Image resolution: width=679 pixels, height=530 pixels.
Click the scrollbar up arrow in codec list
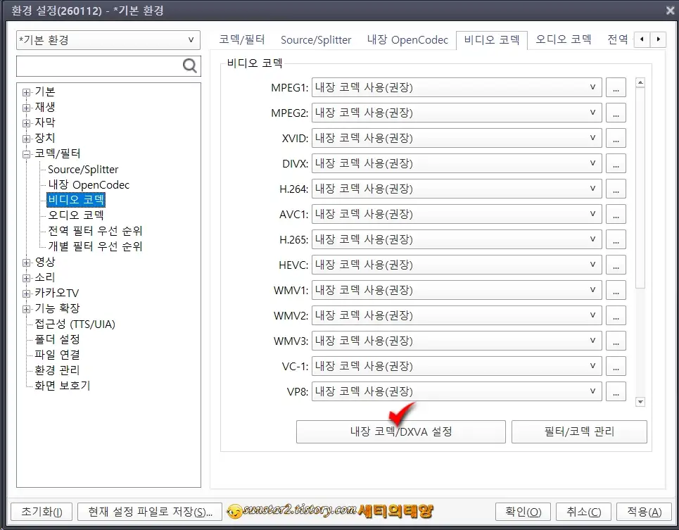pyautogui.click(x=640, y=82)
